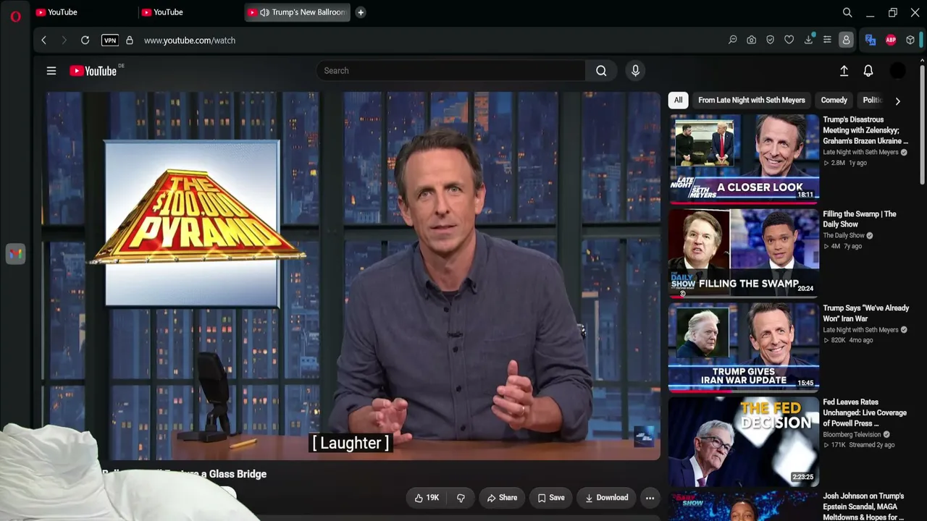Image resolution: width=927 pixels, height=521 pixels.
Task: Click the translate extension icon
Action: pyautogui.click(x=871, y=41)
